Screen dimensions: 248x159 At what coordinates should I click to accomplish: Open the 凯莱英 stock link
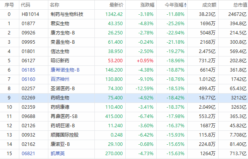coord(58,154)
